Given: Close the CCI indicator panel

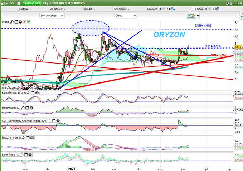Looking at the screenshot, I should click(58, 121).
